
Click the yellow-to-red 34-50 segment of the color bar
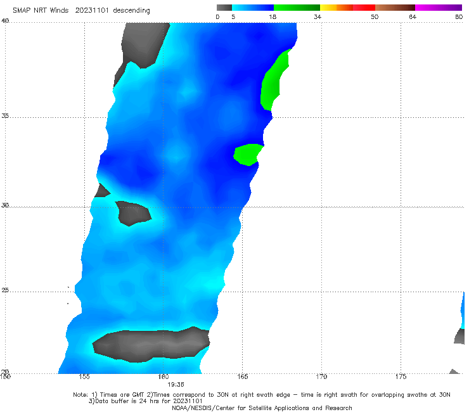click(x=347, y=8)
